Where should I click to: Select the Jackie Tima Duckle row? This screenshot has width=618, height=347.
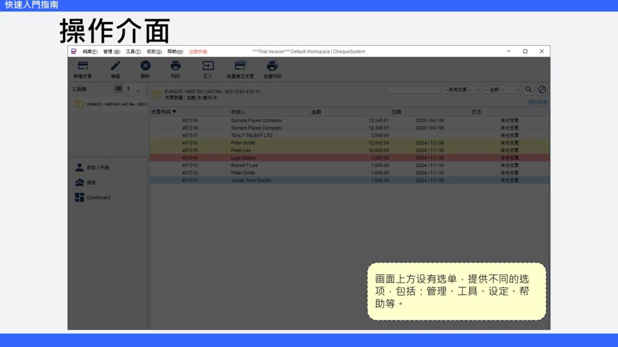(349, 180)
